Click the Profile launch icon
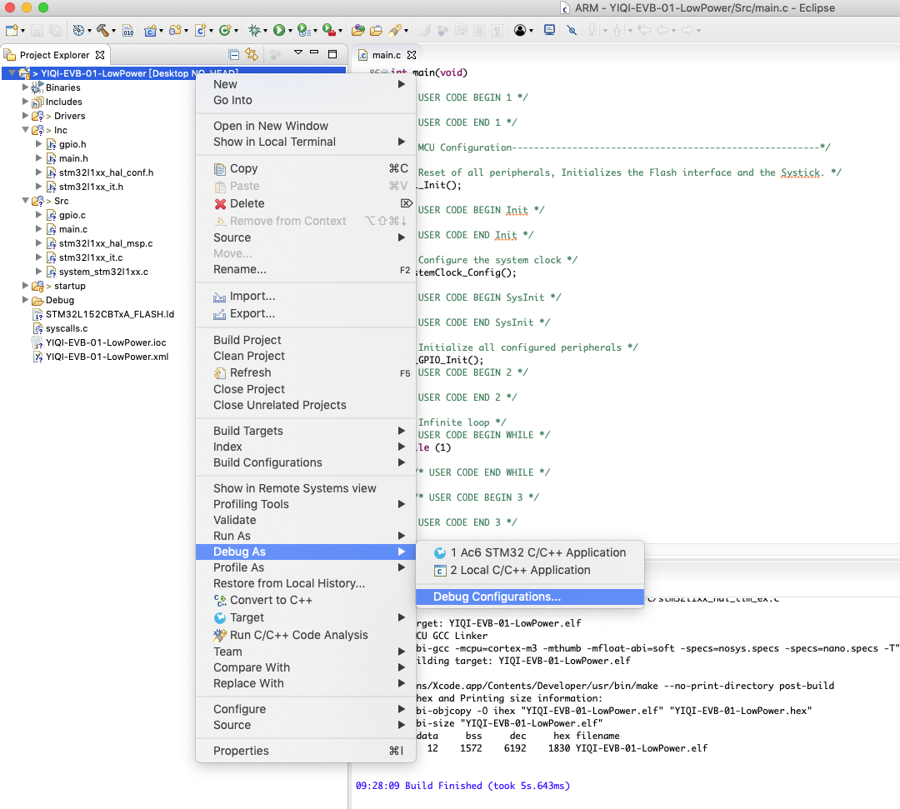Viewport: 900px width, 809px height. point(303,30)
